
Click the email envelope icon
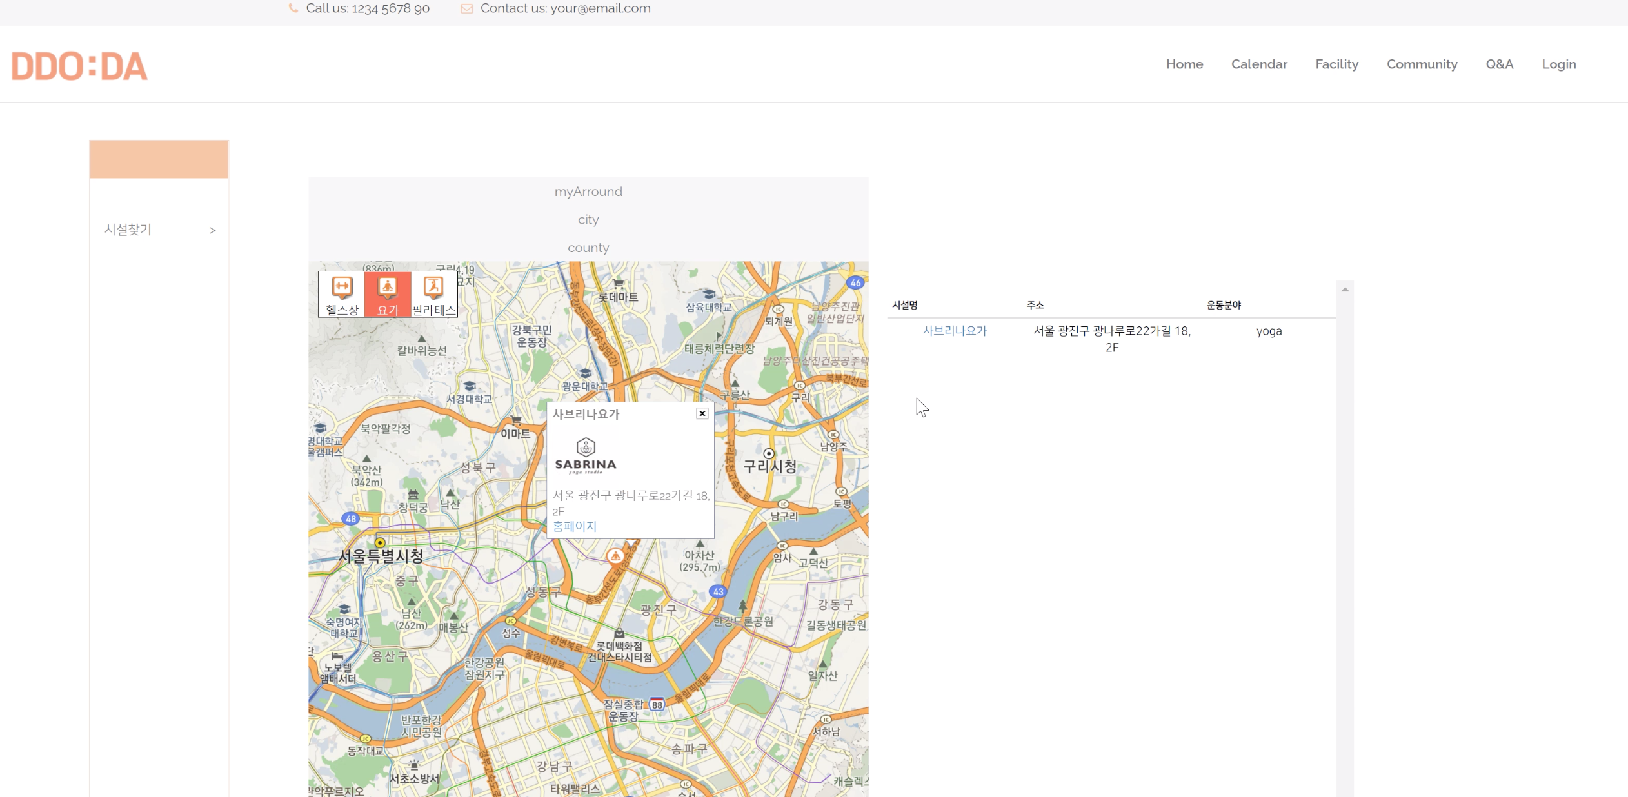coord(466,8)
